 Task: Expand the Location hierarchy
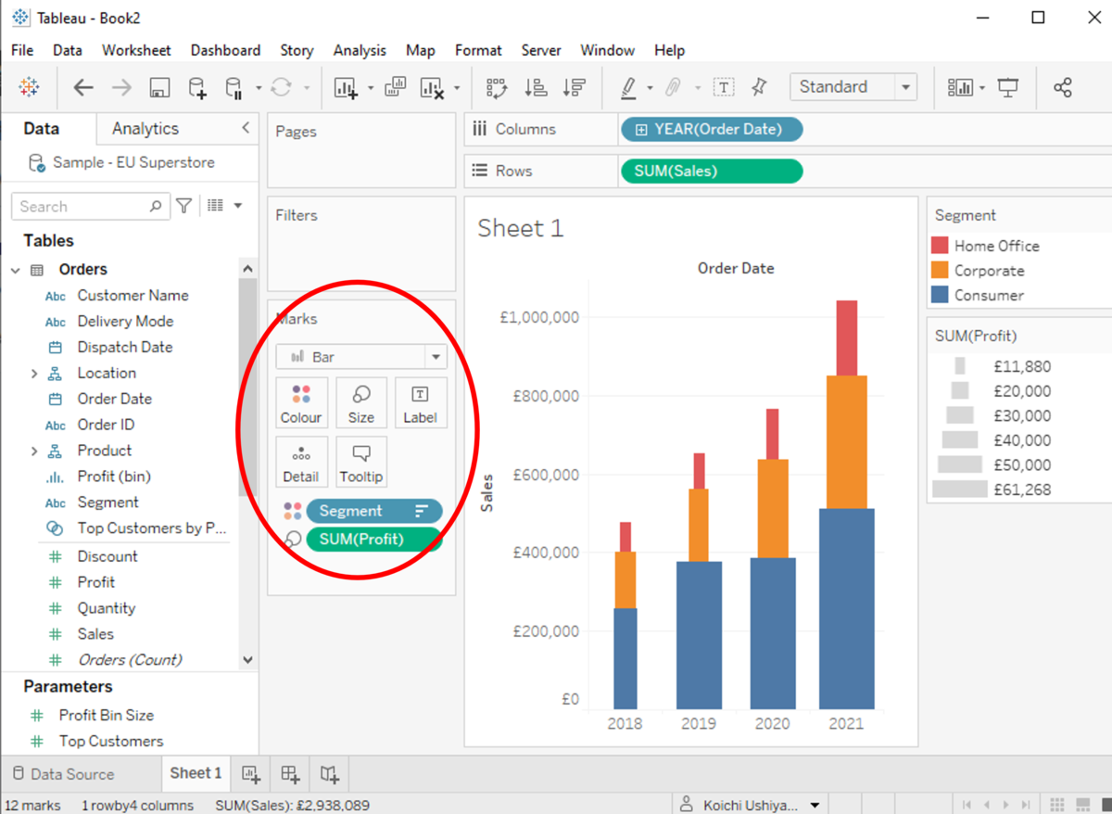34,374
